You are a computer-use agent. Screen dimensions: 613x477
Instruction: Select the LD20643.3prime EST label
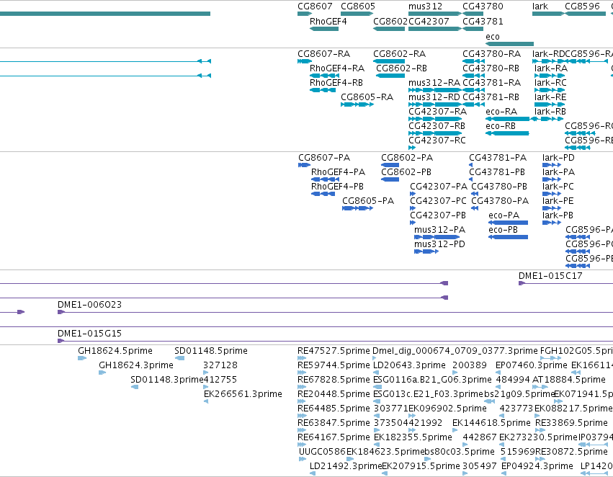click(x=409, y=365)
